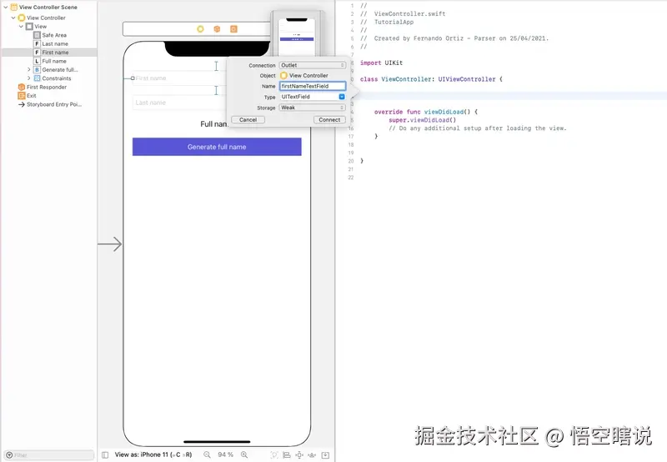Viewport: 667px width, 462px height.
Task: Click First name text field on canvas
Action: [x=179, y=78]
